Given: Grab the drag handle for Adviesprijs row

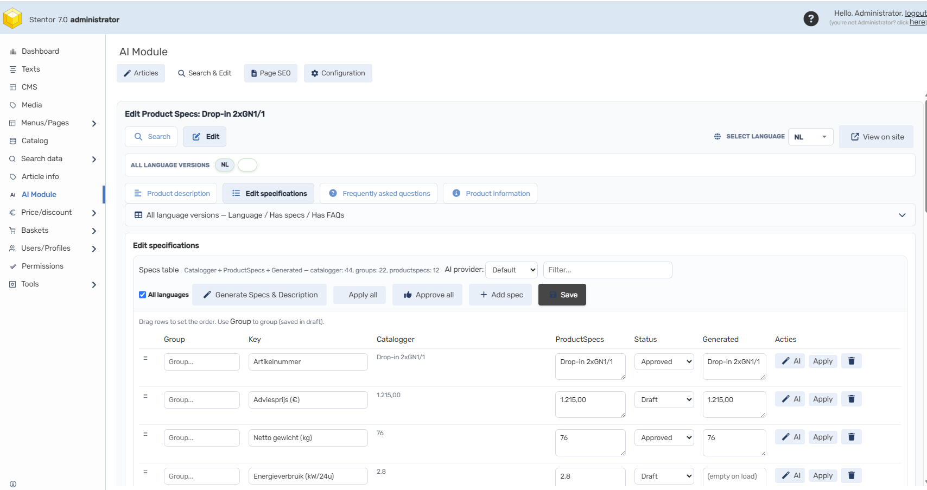Looking at the screenshot, I should click(x=145, y=396).
